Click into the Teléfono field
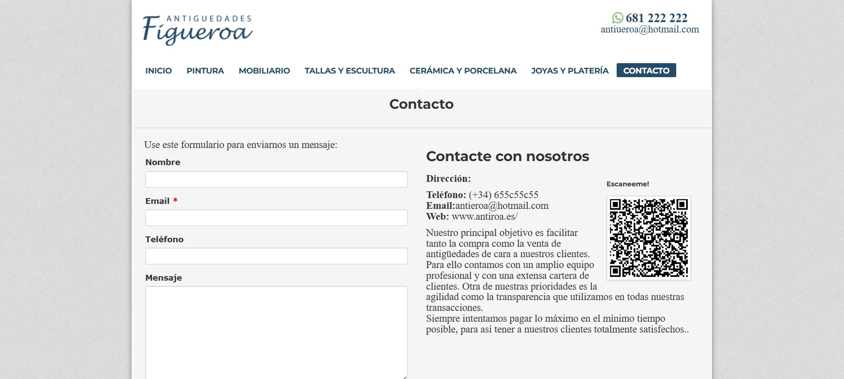This screenshot has width=844, height=379. coord(276,256)
